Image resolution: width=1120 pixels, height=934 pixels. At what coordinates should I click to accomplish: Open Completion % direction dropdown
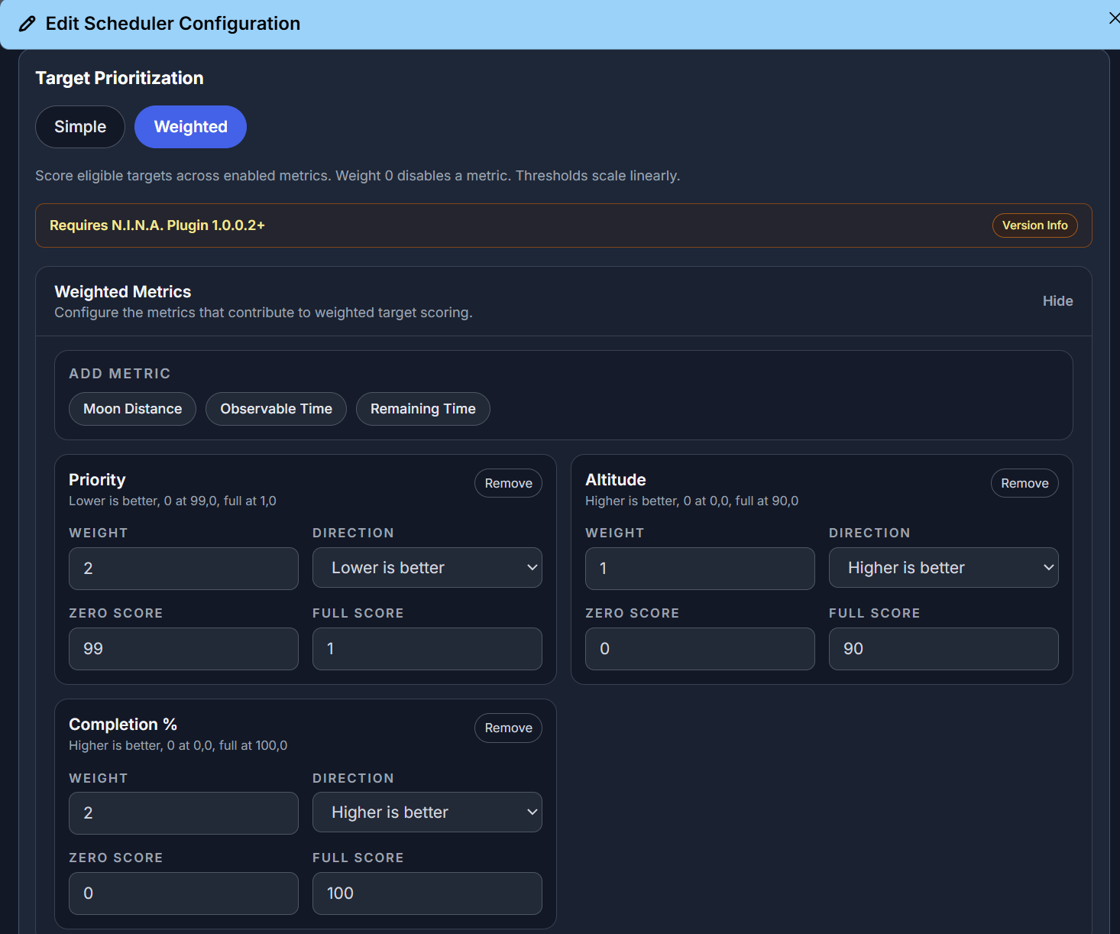pos(427,812)
